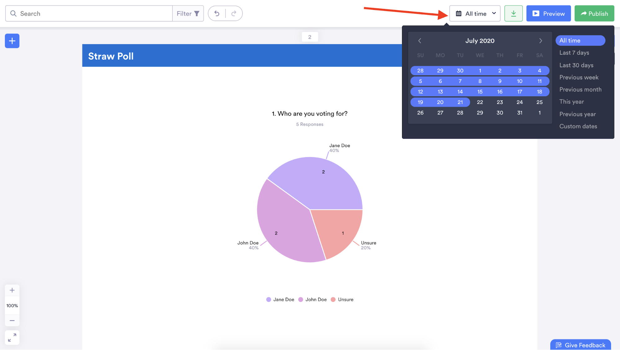Choose Custom dates option

point(578,126)
